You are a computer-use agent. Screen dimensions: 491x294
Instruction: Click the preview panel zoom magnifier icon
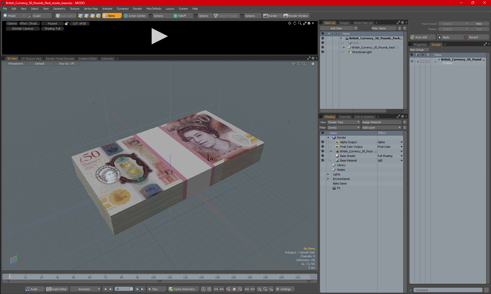(300, 23)
